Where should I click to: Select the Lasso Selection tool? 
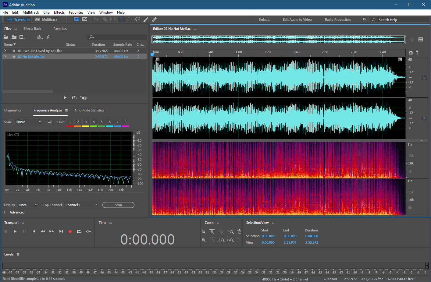(138, 19)
